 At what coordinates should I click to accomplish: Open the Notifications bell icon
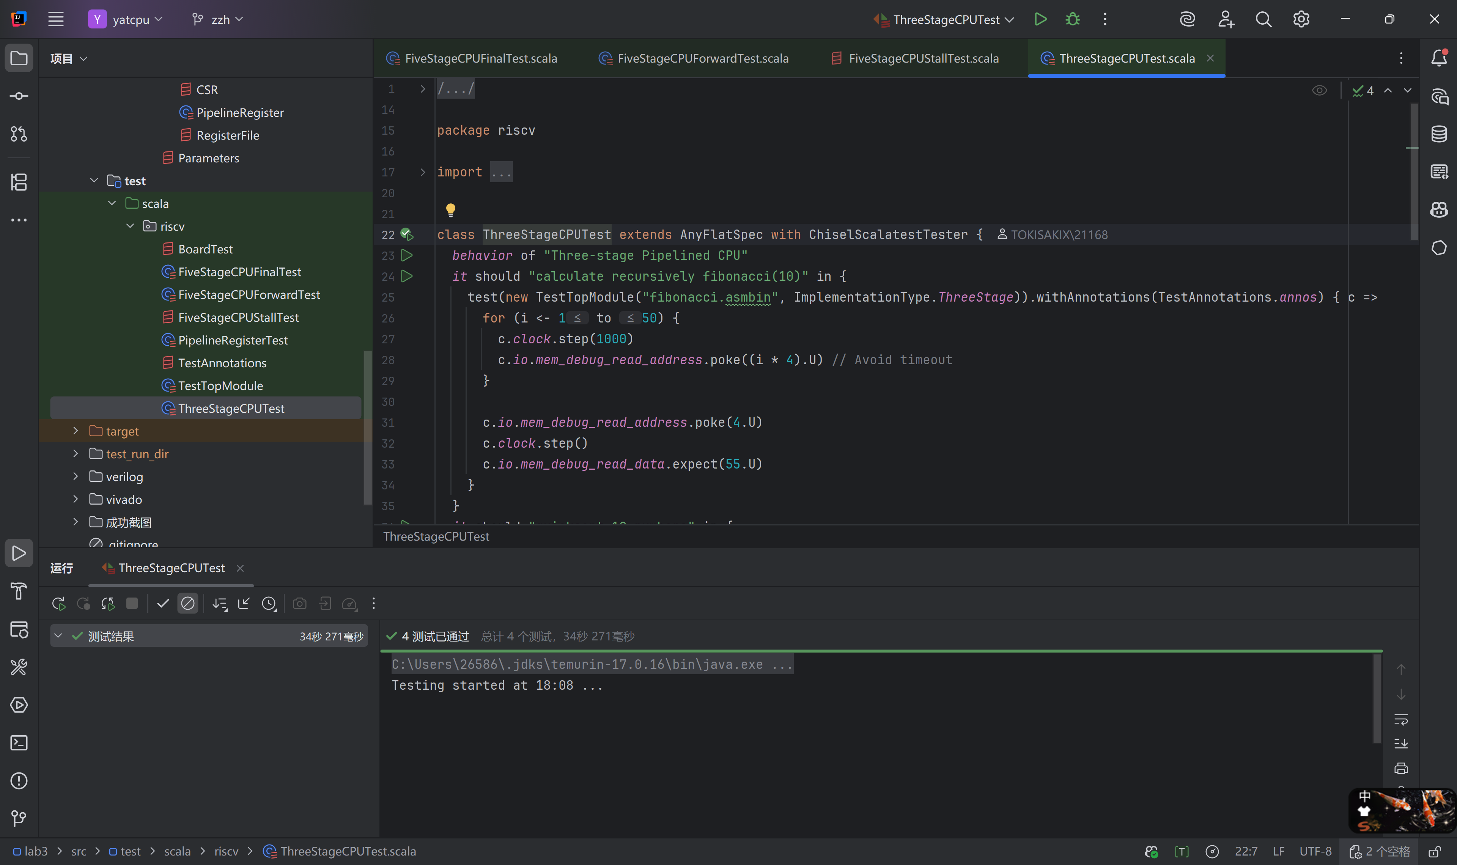(x=1438, y=58)
